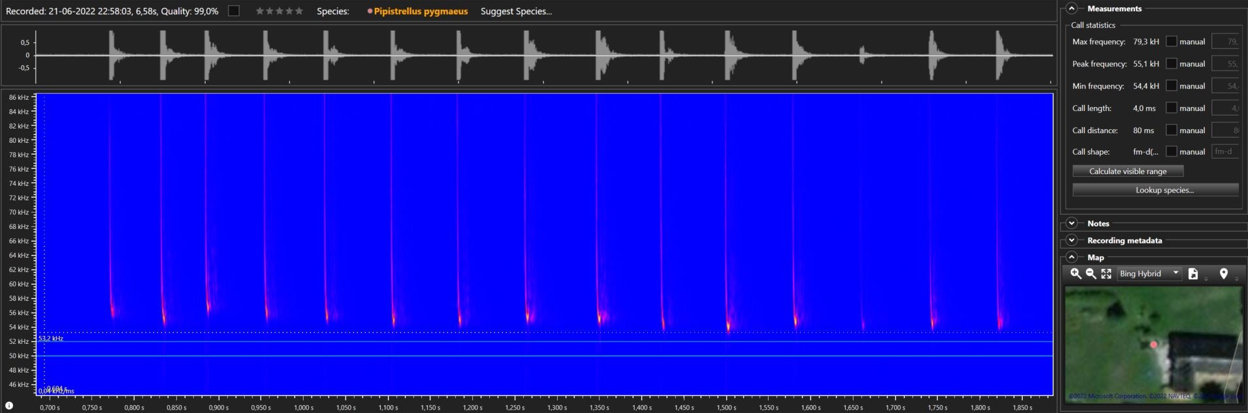Image resolution: width=1248 pixels, height=413 pixels.
Task: Zoom in on the map
Action: pyautogui.click(x=1076, y=274)
